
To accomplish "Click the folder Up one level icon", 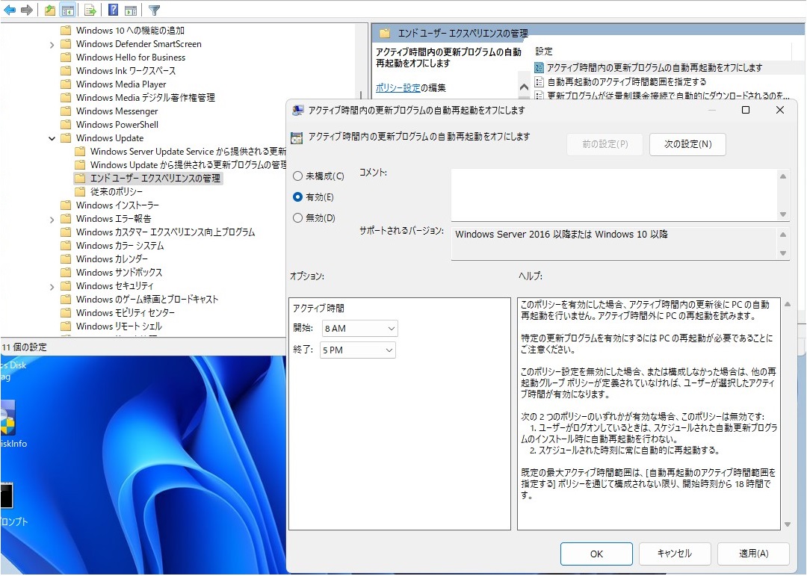I will click(49, 10).
